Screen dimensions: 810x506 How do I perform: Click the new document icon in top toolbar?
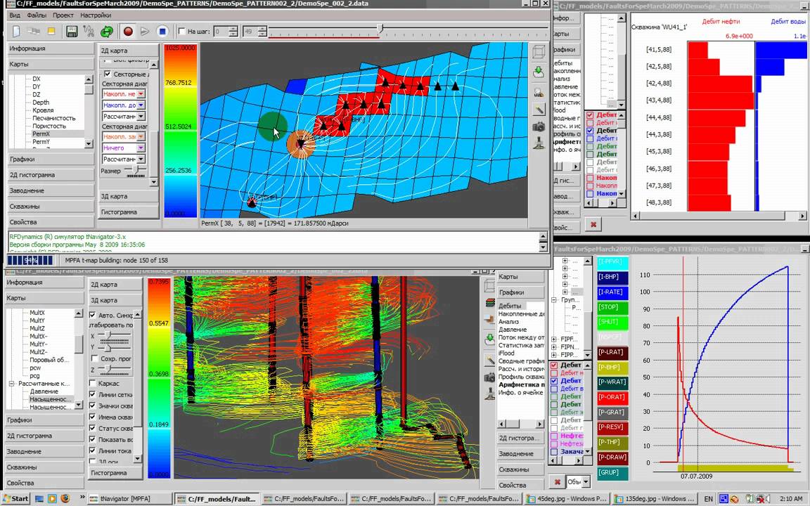tap(17, 32)
